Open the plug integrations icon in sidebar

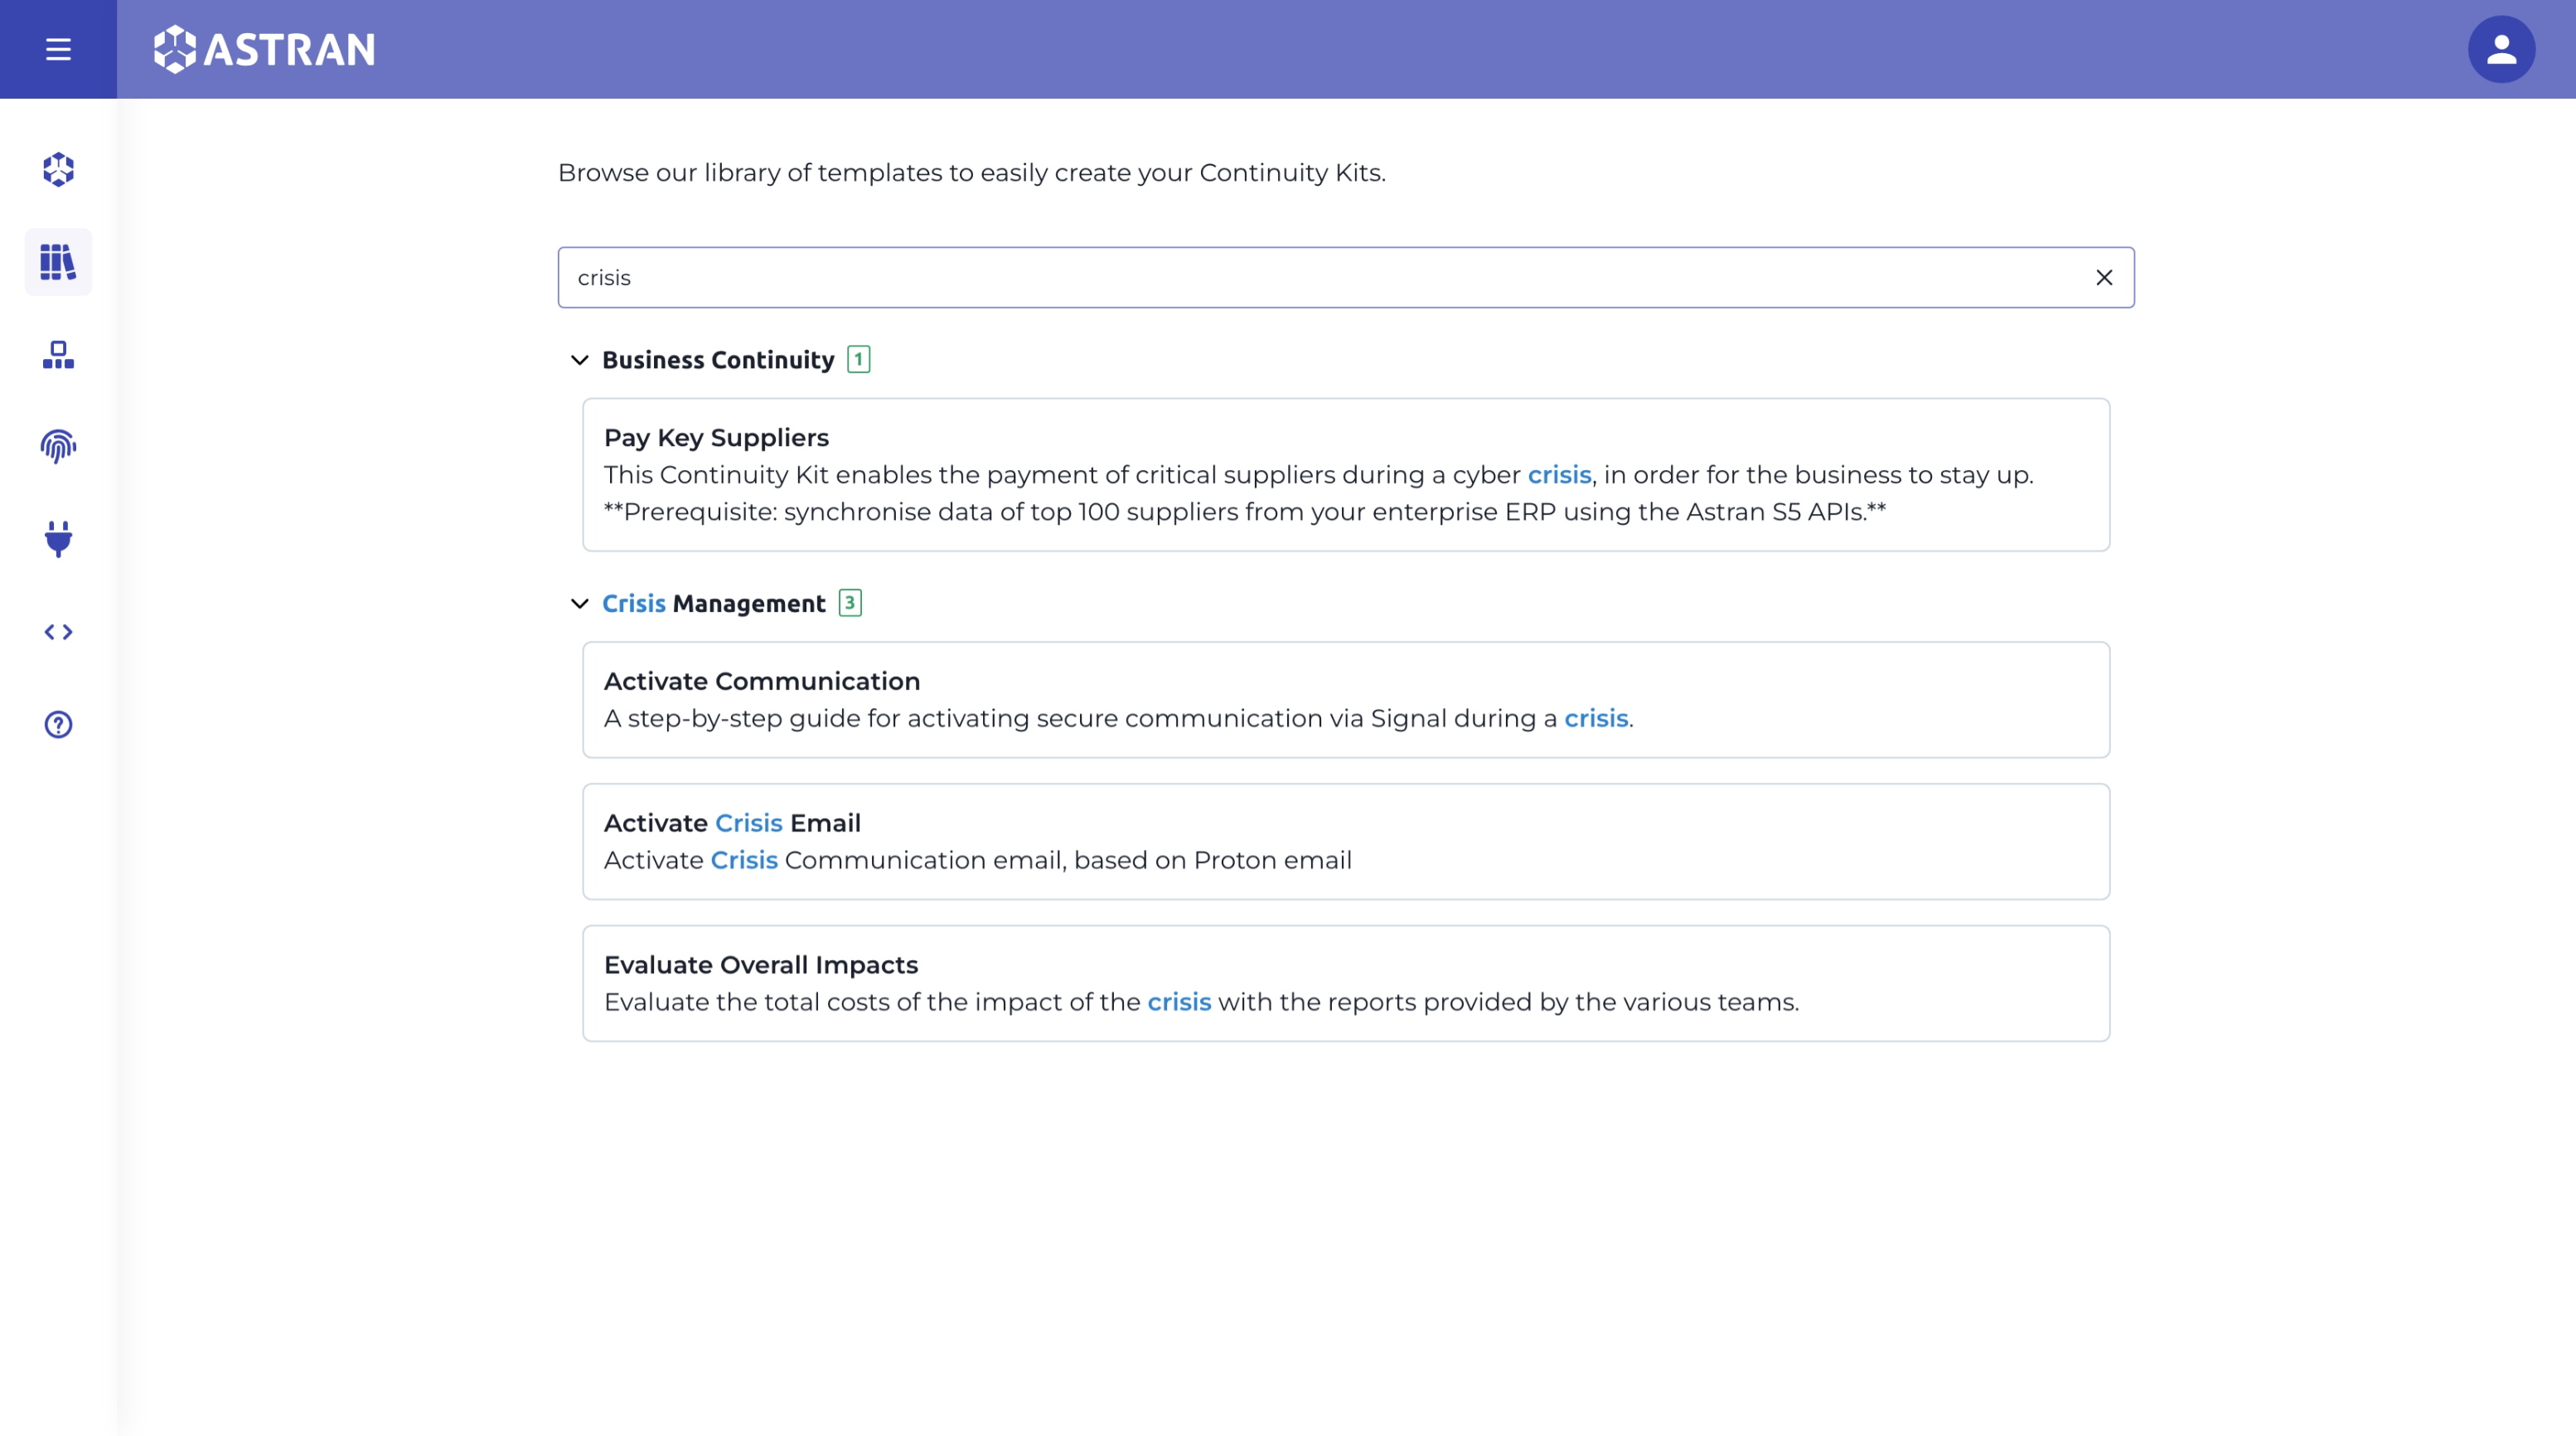(58, 539)
